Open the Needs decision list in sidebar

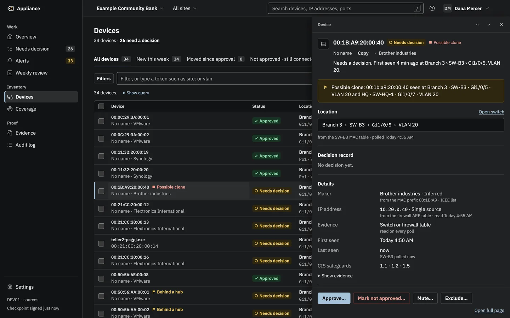(41, 49)
